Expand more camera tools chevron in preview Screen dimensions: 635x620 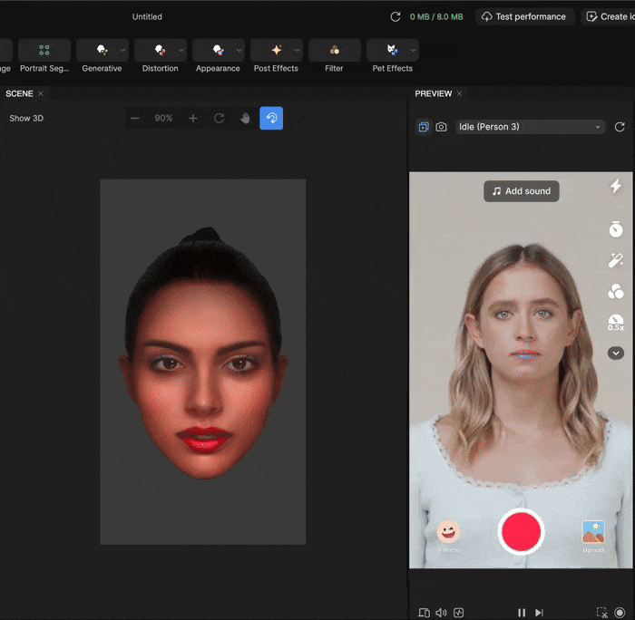pyautogui.click(x=616, y=353)
